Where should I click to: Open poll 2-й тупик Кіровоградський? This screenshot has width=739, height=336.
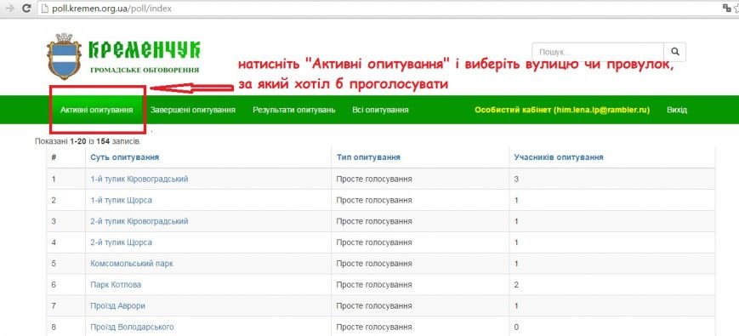[139, 221]
